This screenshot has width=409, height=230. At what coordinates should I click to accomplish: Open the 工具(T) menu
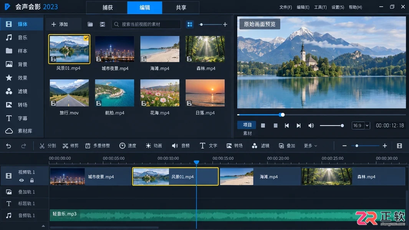pos(320,7)
